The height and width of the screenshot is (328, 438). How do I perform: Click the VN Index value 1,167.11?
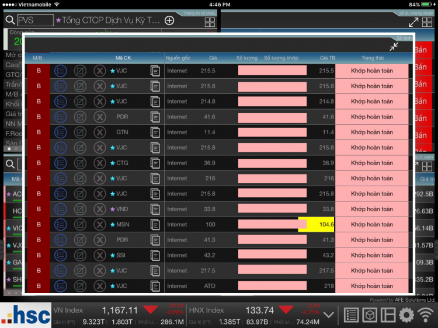click(x=120, y=310)
